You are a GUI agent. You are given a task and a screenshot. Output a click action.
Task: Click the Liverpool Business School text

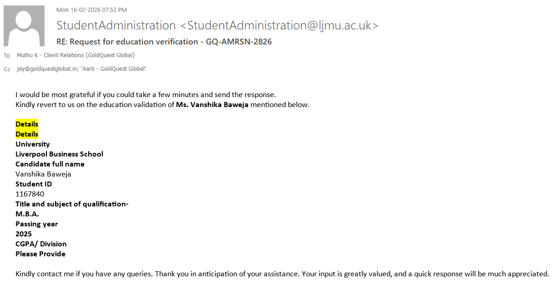click(x=59, y=154)
